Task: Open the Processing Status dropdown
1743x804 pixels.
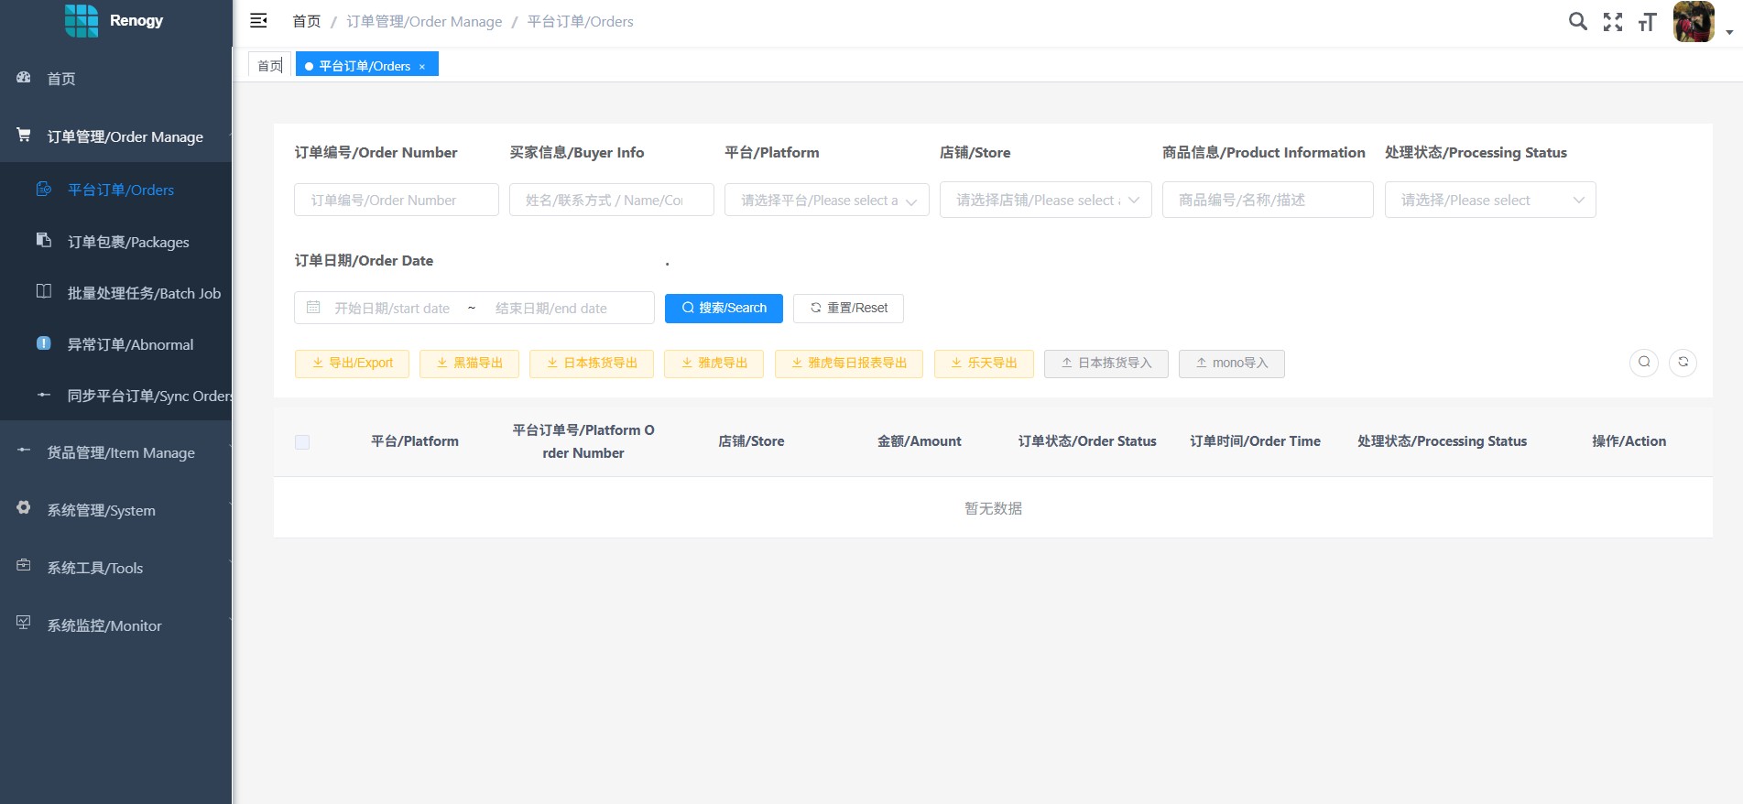Action: [x=1489, y=200]
